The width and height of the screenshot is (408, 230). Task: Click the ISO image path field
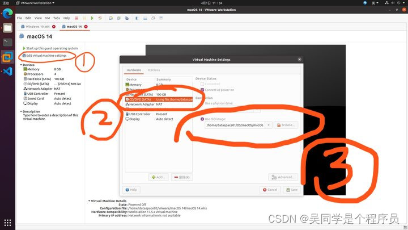[235, 125]
